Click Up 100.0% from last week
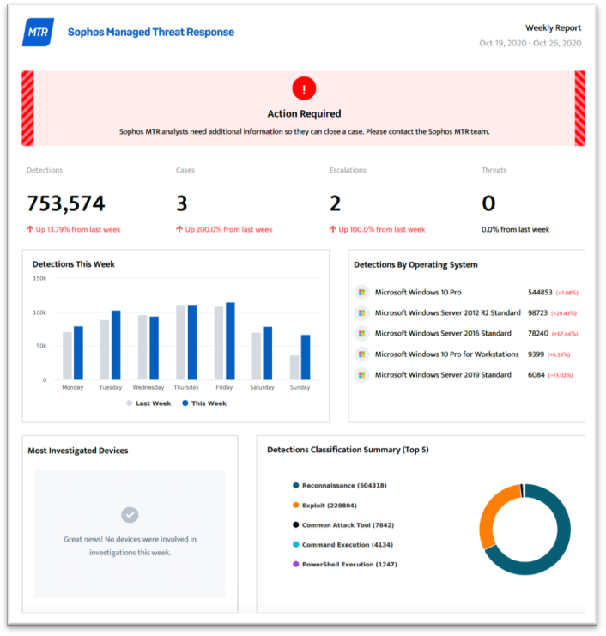 click(x=382, y=229)
